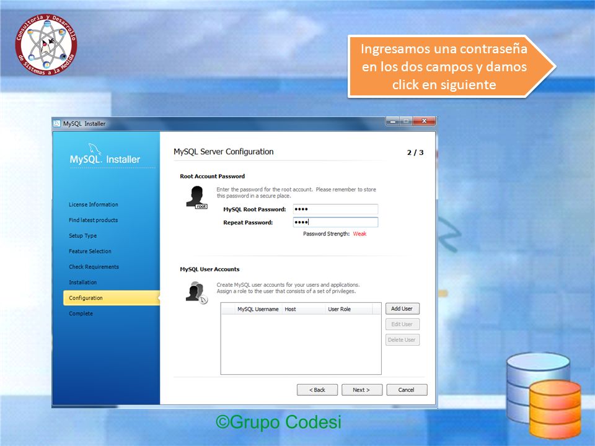Focus the MySQL Root Password field

point(335,209)
